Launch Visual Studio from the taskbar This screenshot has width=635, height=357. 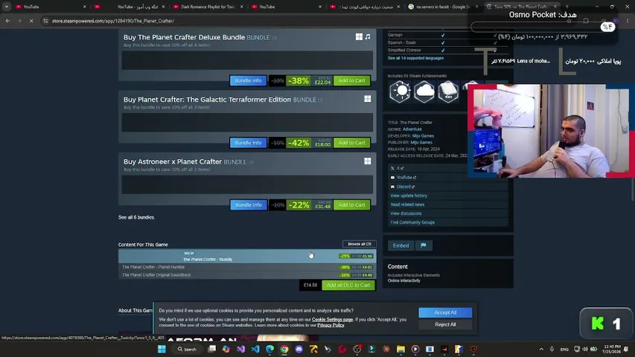(240, 349)
